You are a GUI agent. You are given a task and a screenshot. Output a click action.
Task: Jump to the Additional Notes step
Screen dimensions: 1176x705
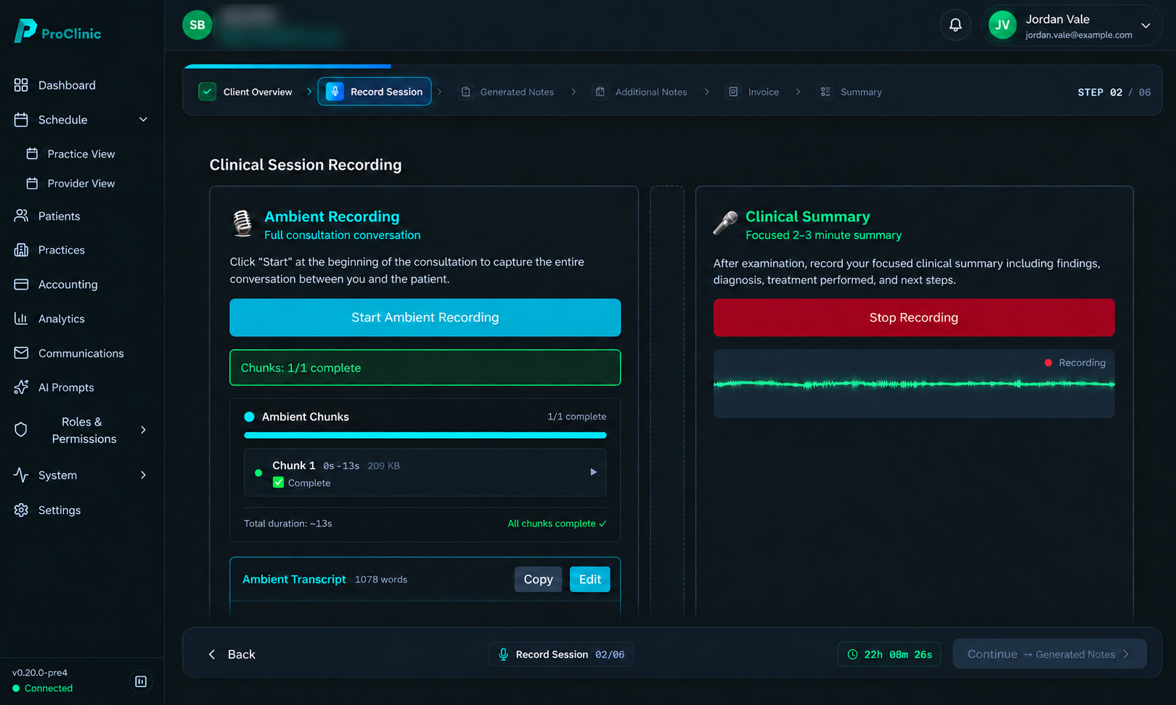641,92
